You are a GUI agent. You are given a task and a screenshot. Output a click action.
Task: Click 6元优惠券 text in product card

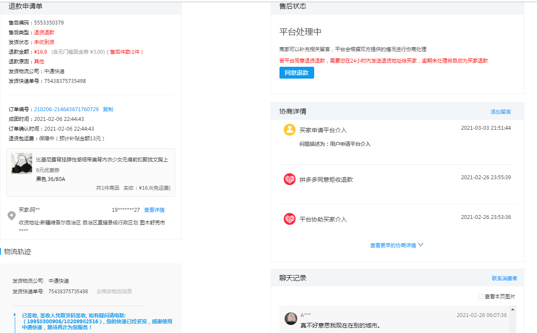coord(48,169)
